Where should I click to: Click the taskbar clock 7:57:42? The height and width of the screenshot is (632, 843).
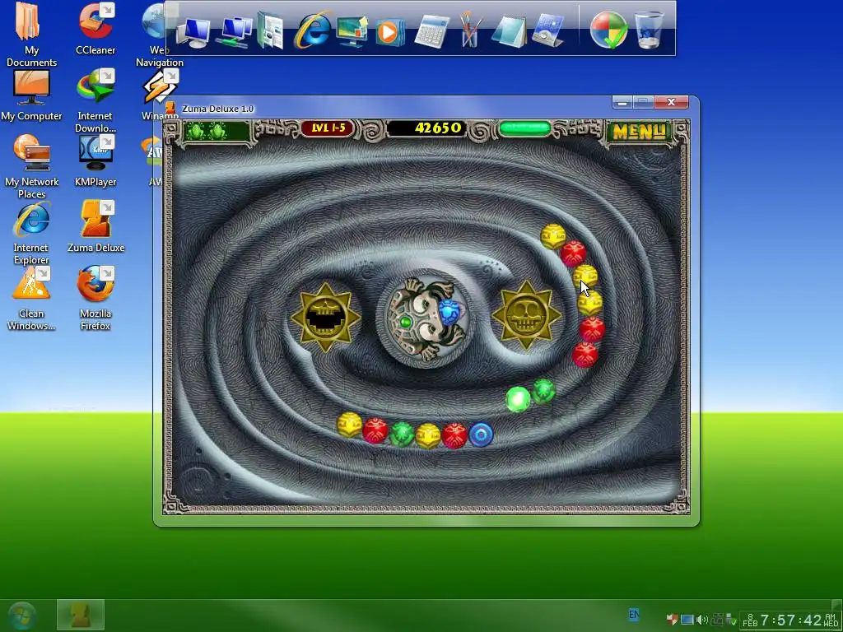(x=790, y=620)
